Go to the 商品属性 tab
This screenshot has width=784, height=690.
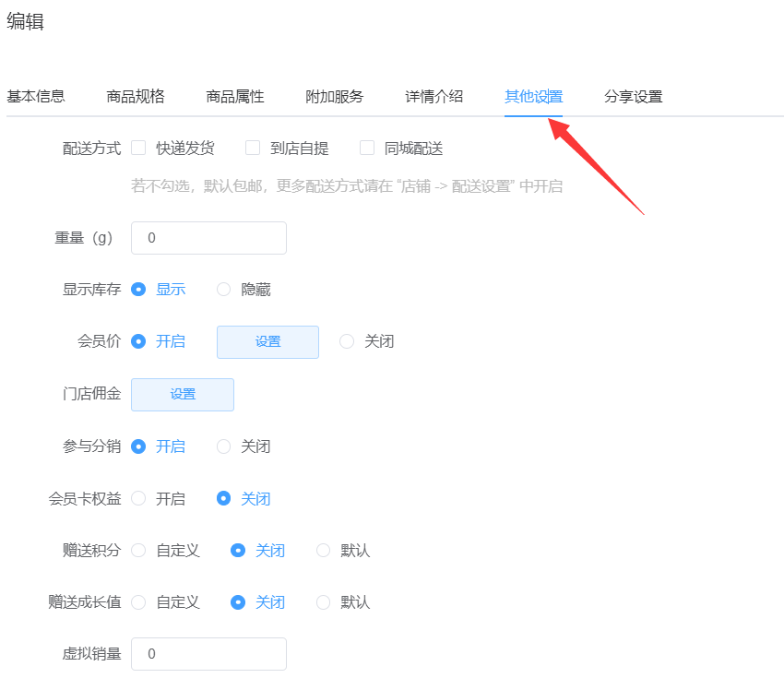pos(235,96)
